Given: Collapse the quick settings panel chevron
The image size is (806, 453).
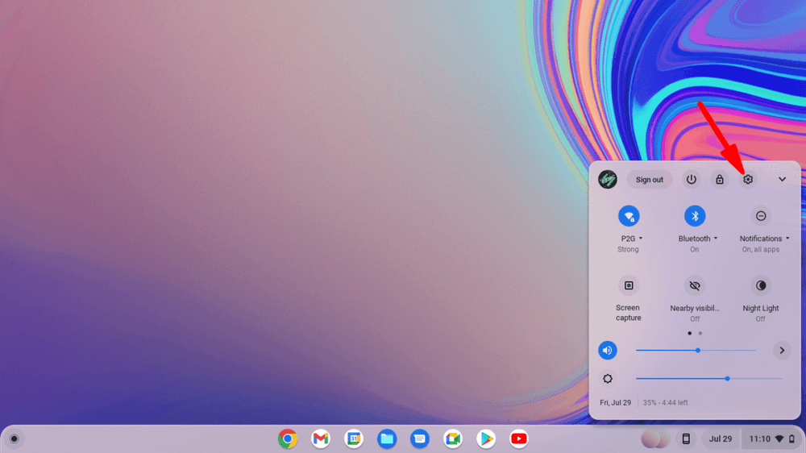Looking at the screenshot, I should [782, 180].
